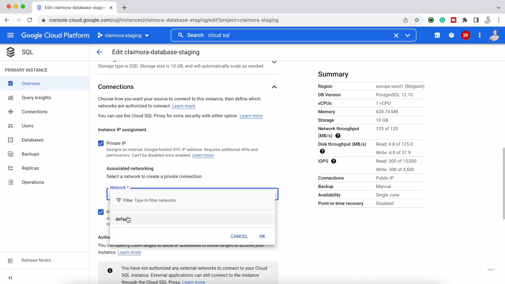The image size is (505, 284).
Task: Open Learn more in the info banner
Action: 194,282
